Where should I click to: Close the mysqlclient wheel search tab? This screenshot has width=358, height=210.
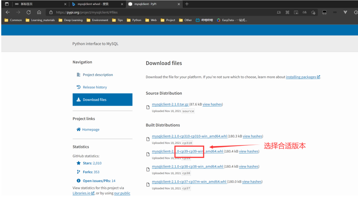(x=122, y=4)
